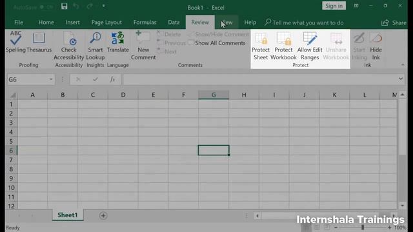Switch to Page Layout view button
This screenshot has height=232, width=413.
(317, 227)
